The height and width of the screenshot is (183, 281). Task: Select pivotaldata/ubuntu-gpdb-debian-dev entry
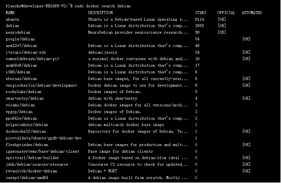[44, 138]
